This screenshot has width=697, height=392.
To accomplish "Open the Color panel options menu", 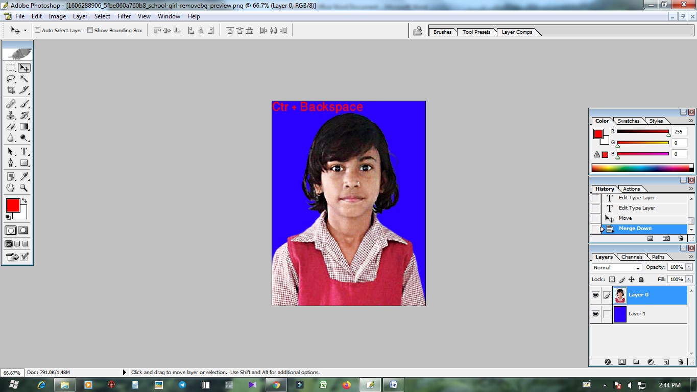I will 691,121.
